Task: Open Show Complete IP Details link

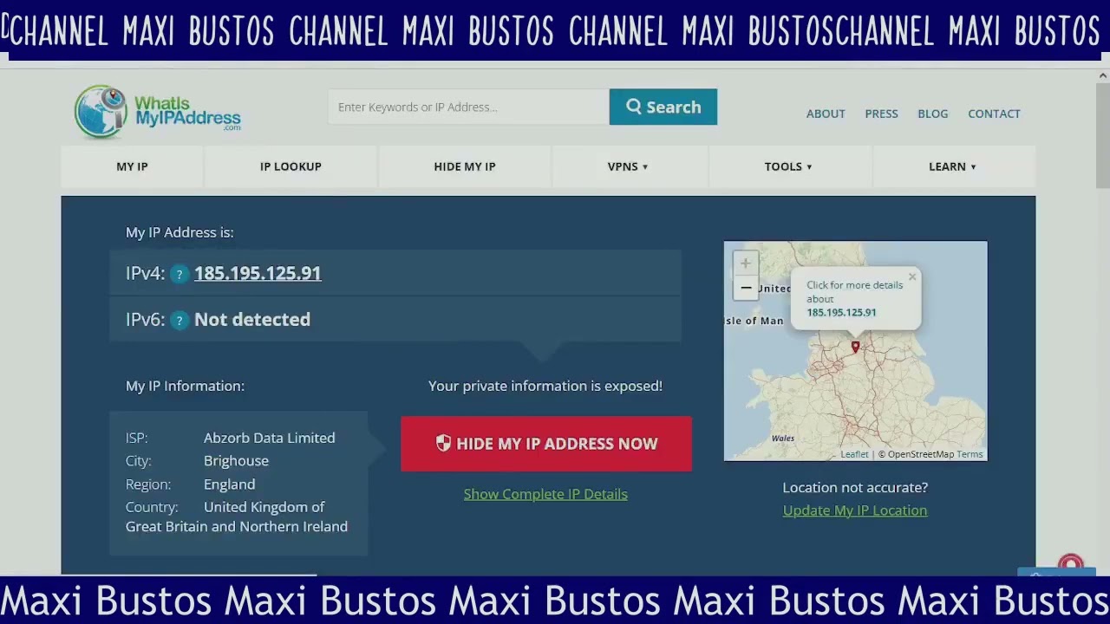Action: [x=545, y=494]
